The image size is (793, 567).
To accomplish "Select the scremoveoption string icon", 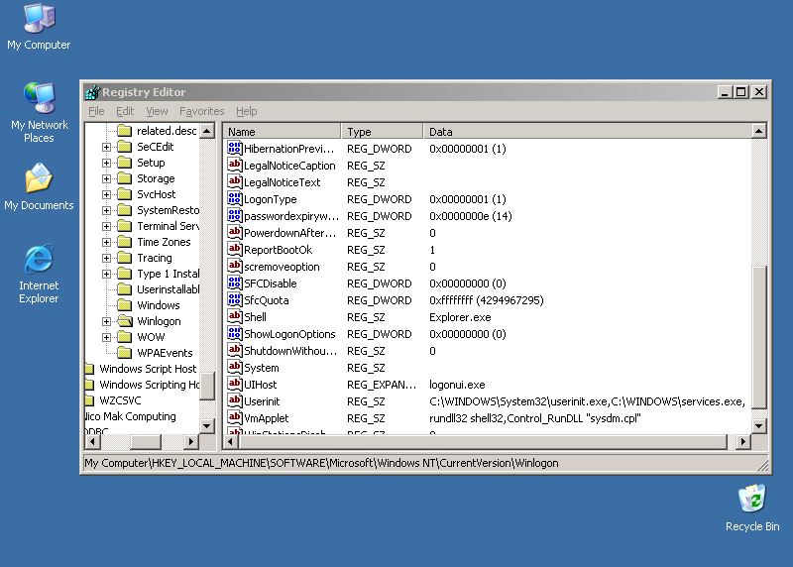I will tap(234, 266).
